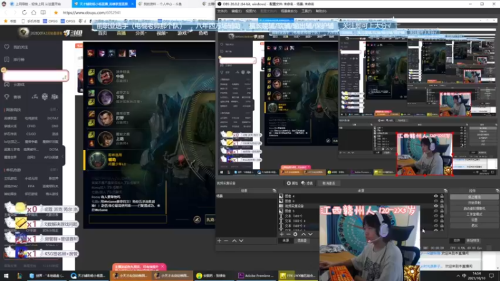This screenshot has height=281, width=500.
Task: Click League chat input box
Action: 127,219
